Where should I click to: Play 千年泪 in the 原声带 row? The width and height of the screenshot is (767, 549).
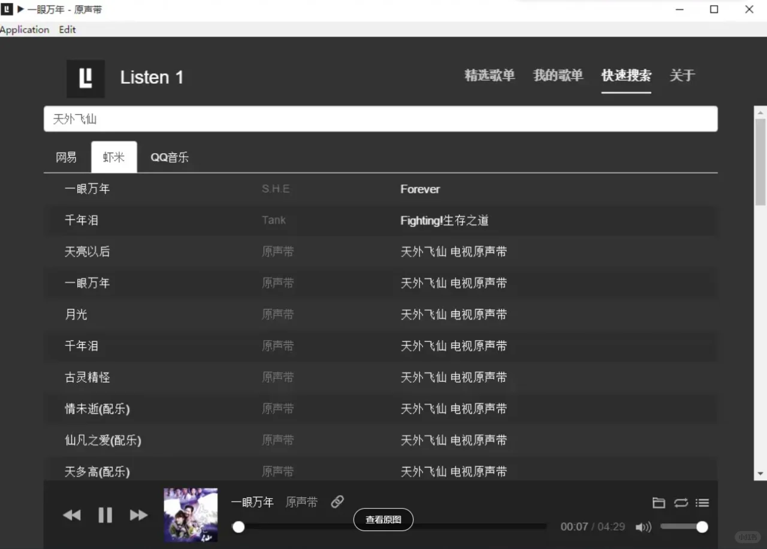81,346
